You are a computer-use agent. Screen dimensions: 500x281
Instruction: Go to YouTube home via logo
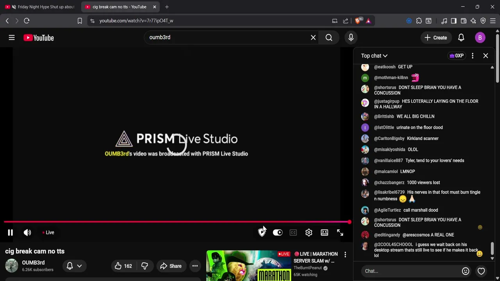pos(38,37)
